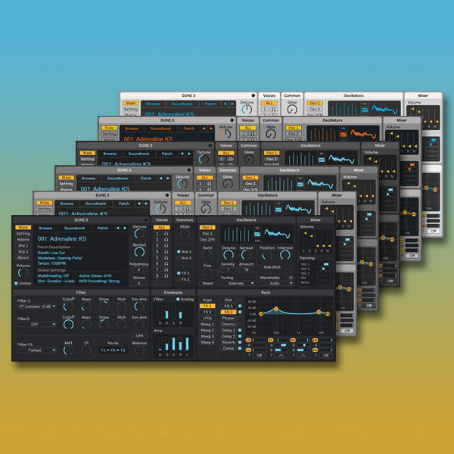Open the Filter2 type dropdown showing OFF
Screen dimensions: 454x454
click(x=36, y=325)
